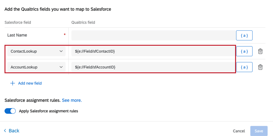Click Add new field text link
The image size is (273, 136).
pos(30,83)
